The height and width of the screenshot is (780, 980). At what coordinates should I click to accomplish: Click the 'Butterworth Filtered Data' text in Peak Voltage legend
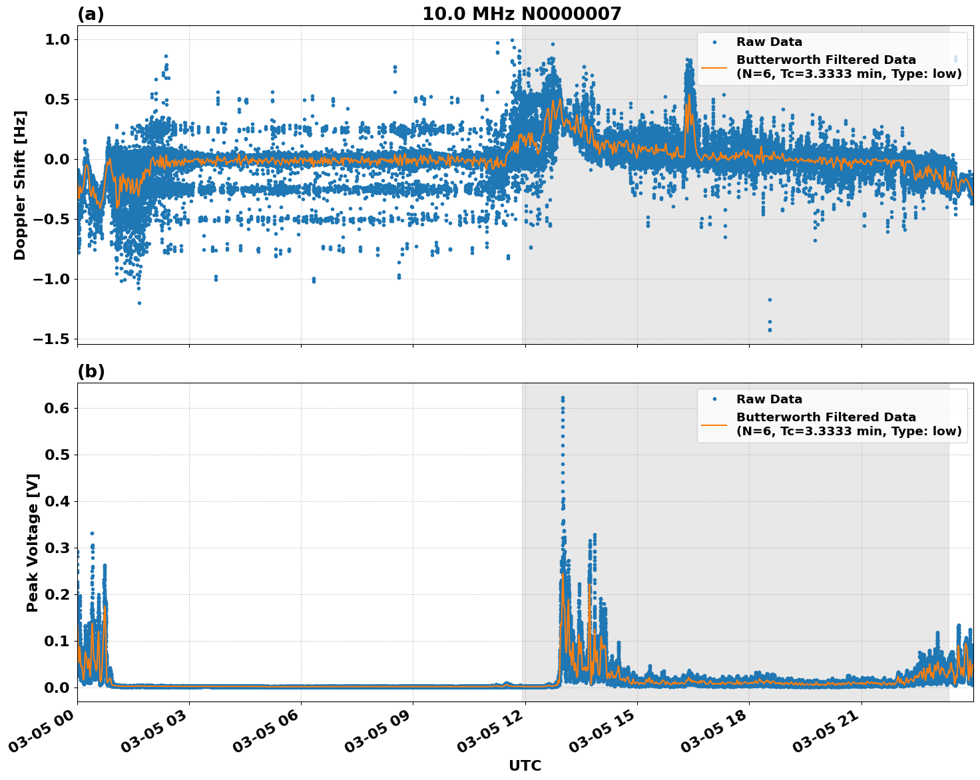coord(826,417)
